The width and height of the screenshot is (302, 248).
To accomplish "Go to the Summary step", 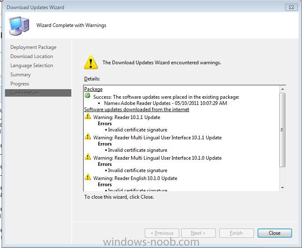I will (x=20, y=75).
